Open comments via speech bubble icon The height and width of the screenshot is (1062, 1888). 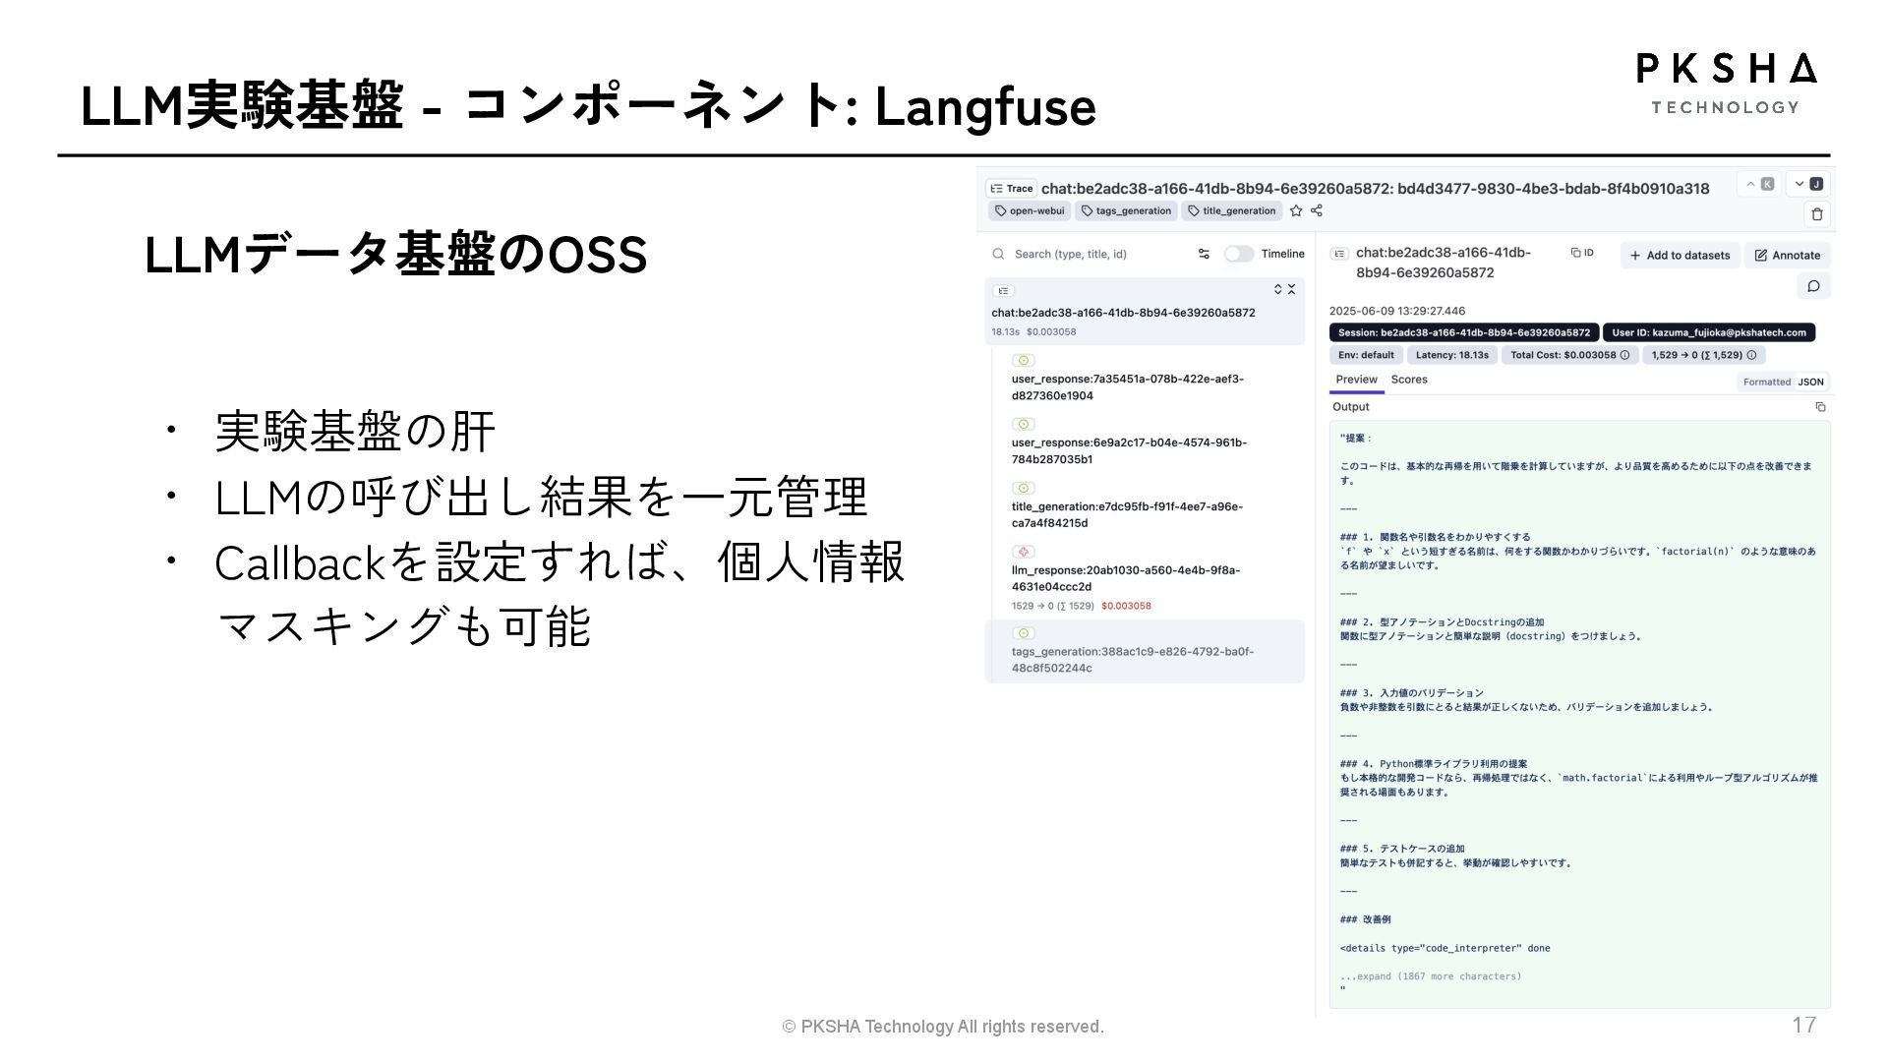[1813, 286]
